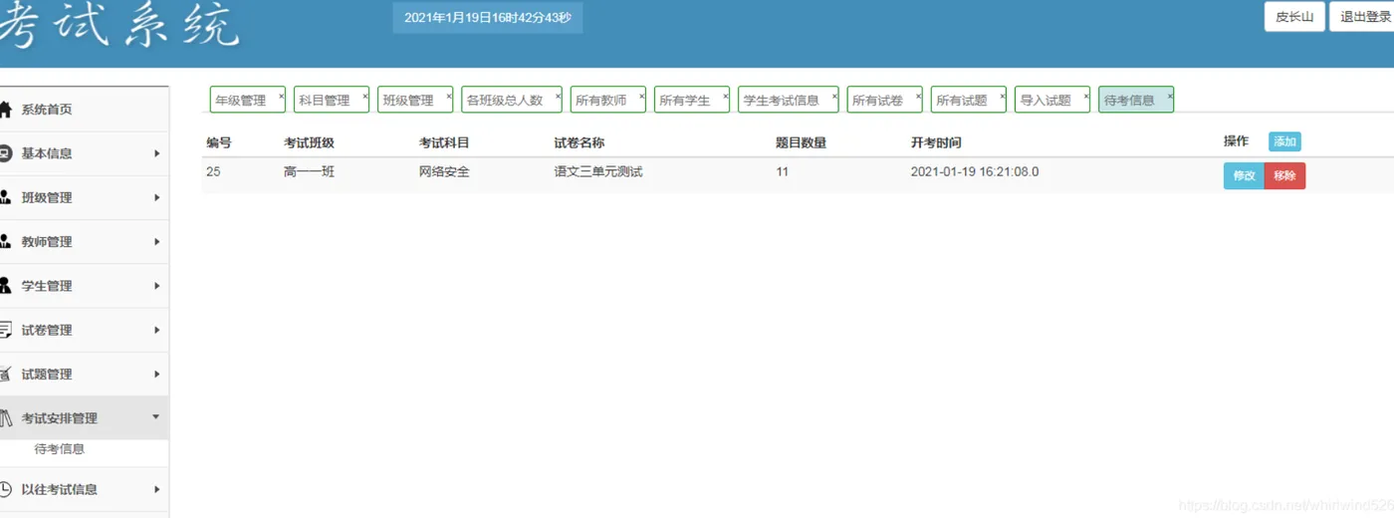Expand the 班级管理 menu arrow
1394x518 pixels.
click(x=157, y=197)
